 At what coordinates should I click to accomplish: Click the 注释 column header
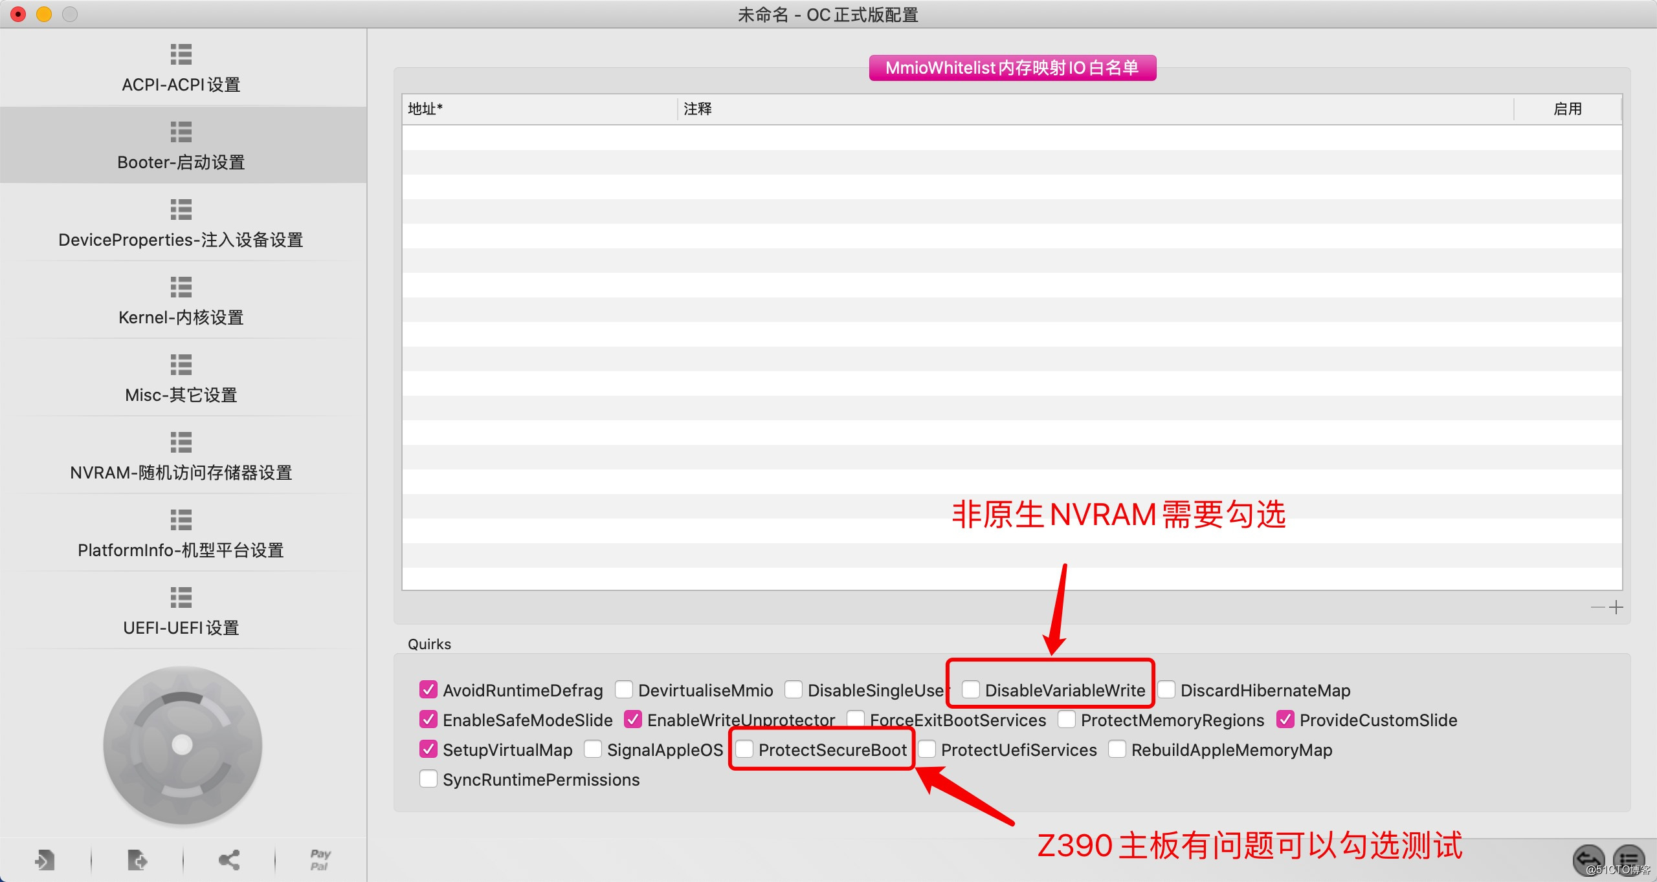tap(1095, 109)
